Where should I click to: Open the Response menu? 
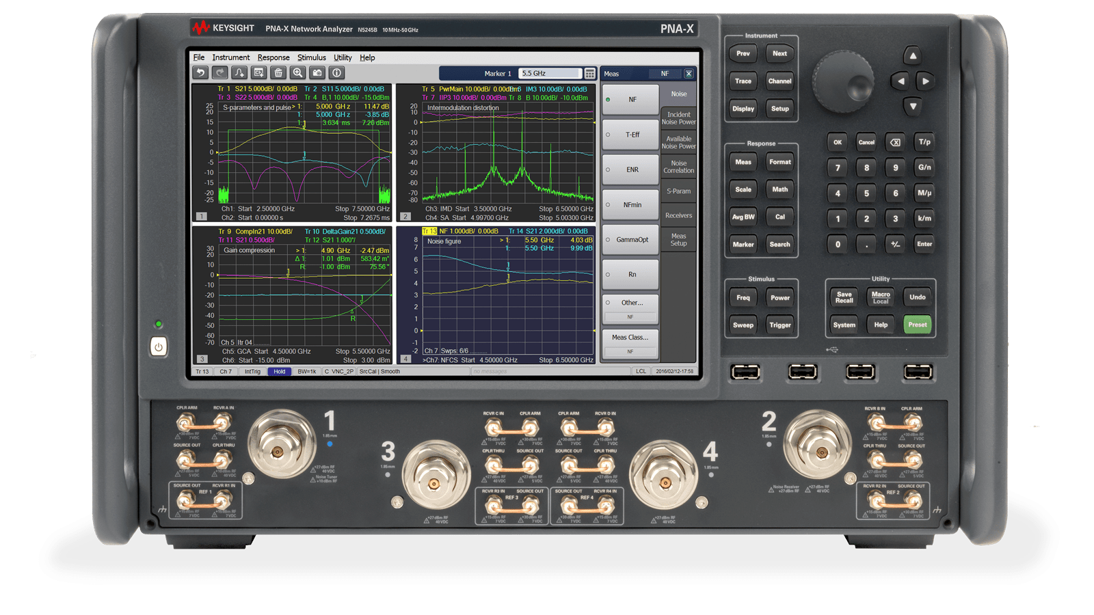tap(273, 57)
